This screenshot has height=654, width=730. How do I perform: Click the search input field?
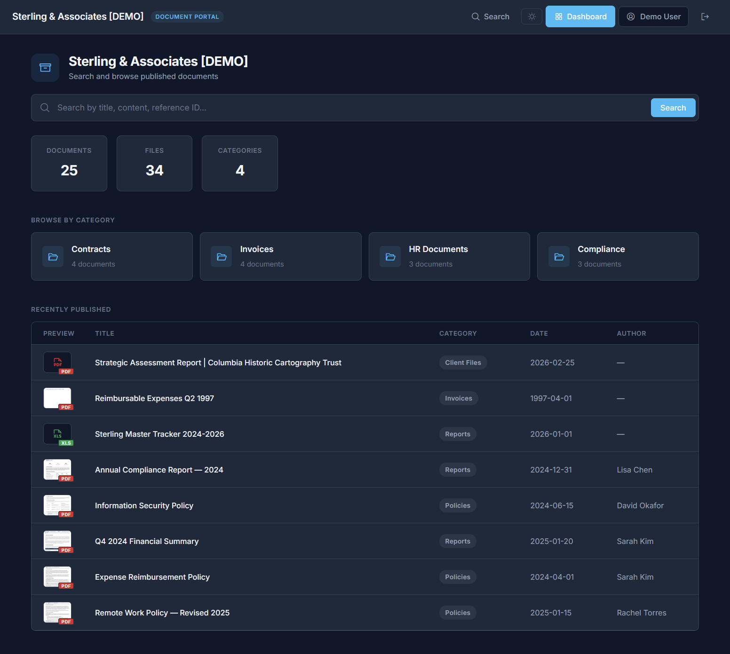pyautogui.click(x=329, y=108)
